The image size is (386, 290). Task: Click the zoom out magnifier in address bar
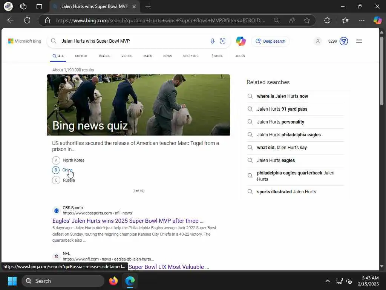[x=276, y=20]
